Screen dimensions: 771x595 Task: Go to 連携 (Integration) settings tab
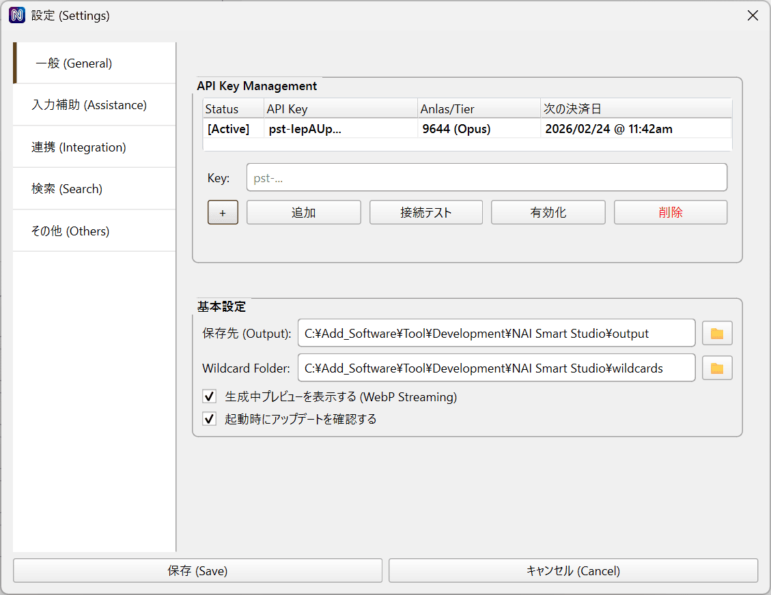[x=94, y=147]
